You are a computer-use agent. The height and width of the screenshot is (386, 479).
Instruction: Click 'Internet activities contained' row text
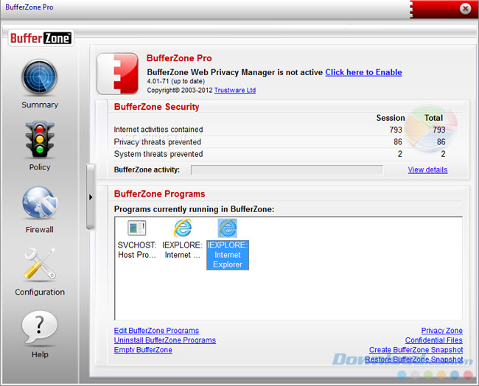pos(158,130)
